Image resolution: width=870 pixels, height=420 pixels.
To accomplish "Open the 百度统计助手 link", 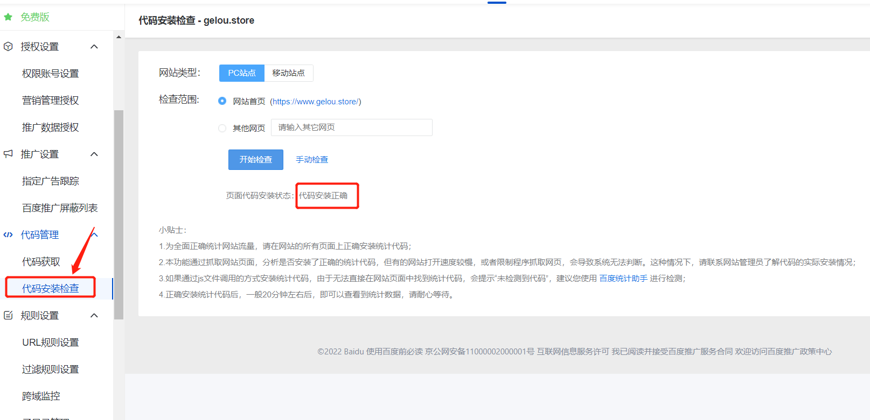I will point(623,279).
